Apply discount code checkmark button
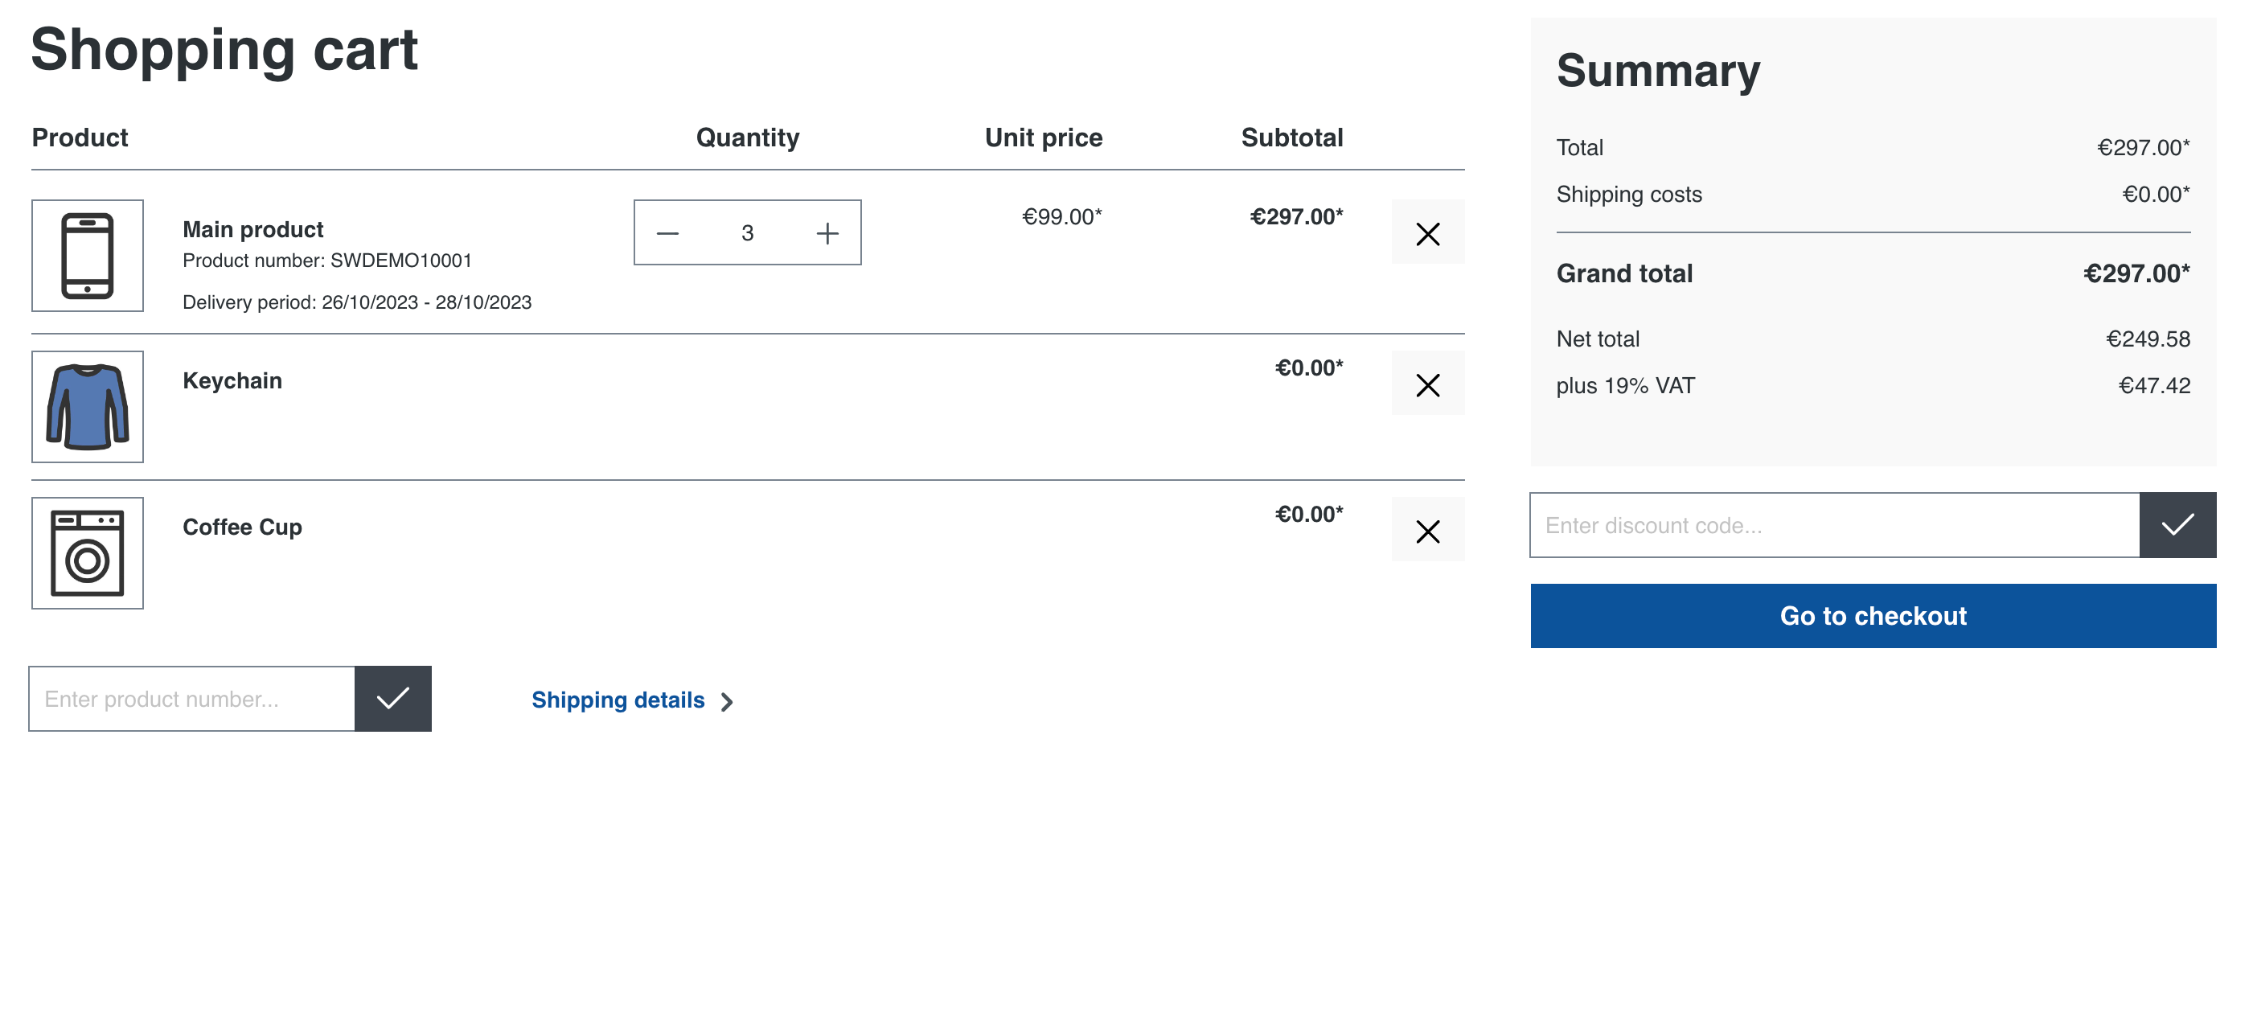The image size is (2253, 1018). (2177, 525)
